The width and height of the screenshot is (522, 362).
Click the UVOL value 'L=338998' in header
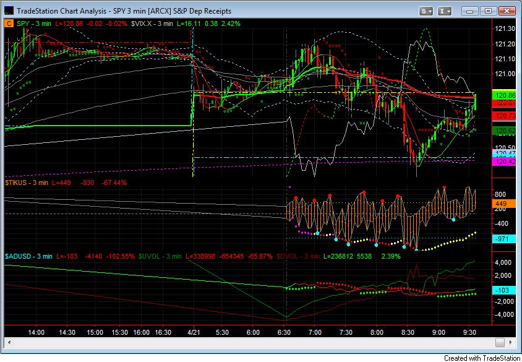[200, 256]
